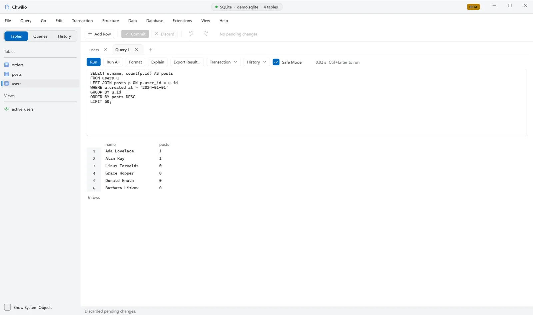Close the Query 1 tab

(136, 49)
